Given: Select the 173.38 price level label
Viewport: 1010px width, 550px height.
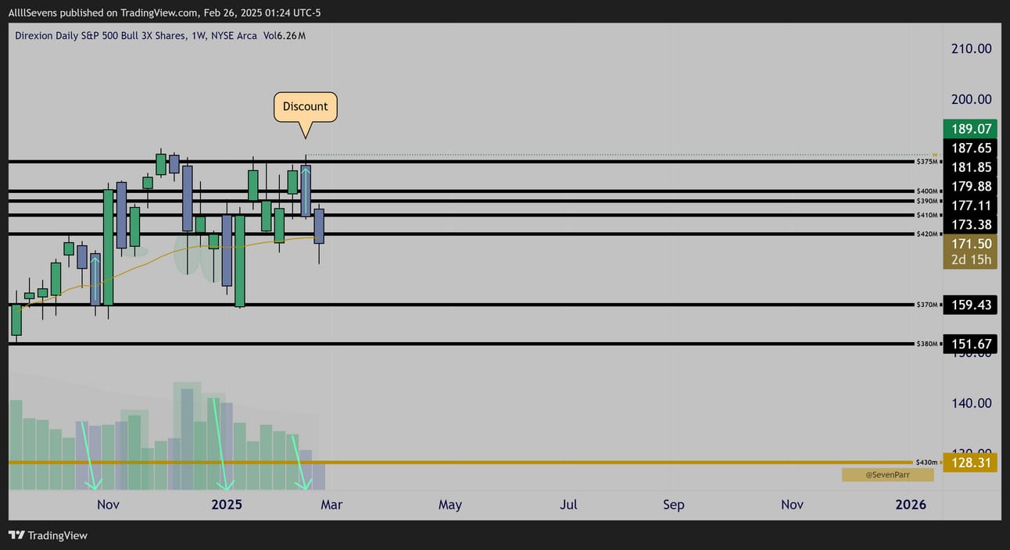Looking at the screenshot, I should [x=970, y=225].
